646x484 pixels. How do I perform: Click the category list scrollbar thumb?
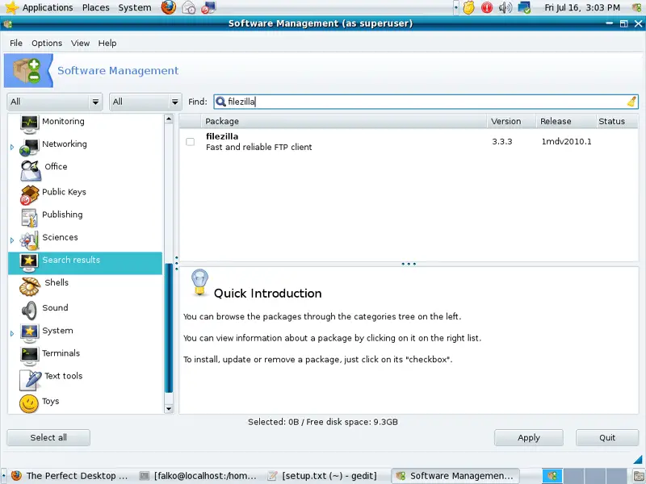[x=169, y=328]
